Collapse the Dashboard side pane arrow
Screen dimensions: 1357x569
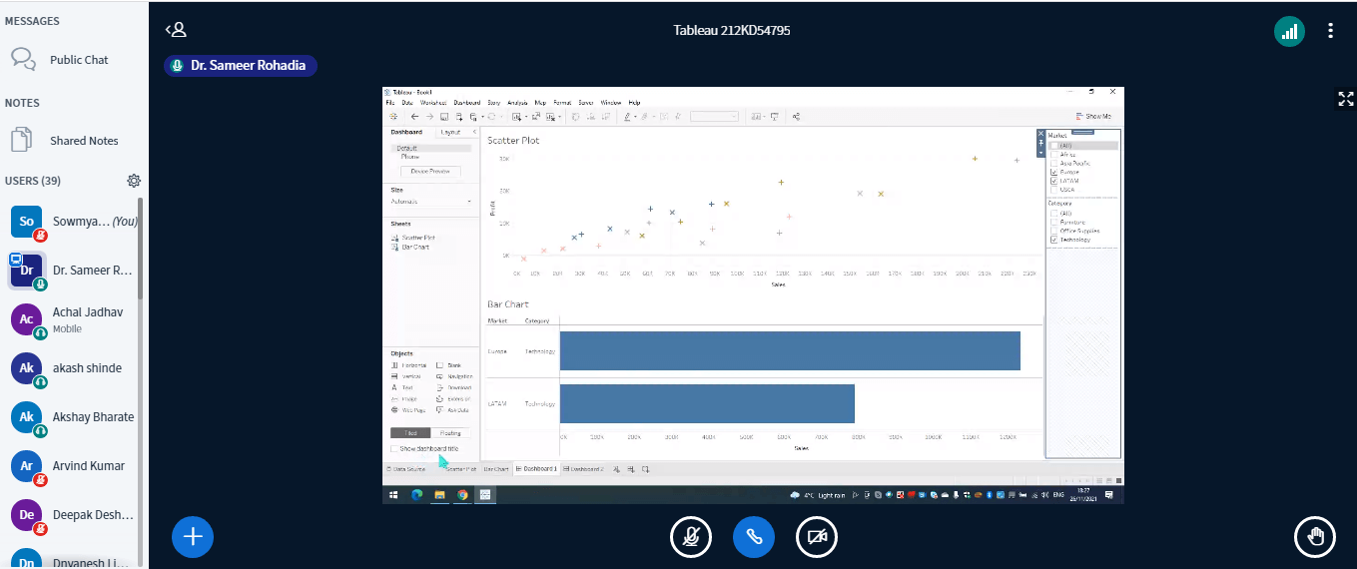coord(474,132)
